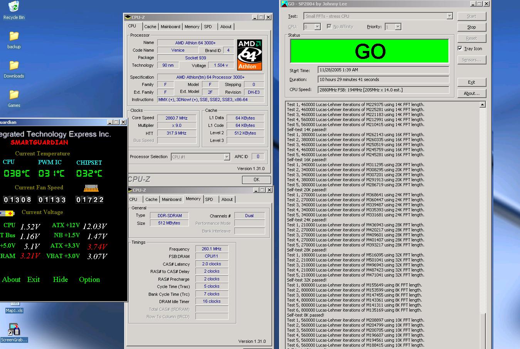Select the "Self-test 32K passed!" log line
The image size is (520, 349).
pos(306,280)
